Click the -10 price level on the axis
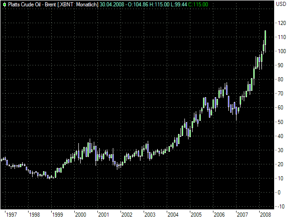 (x=281, y=206)
